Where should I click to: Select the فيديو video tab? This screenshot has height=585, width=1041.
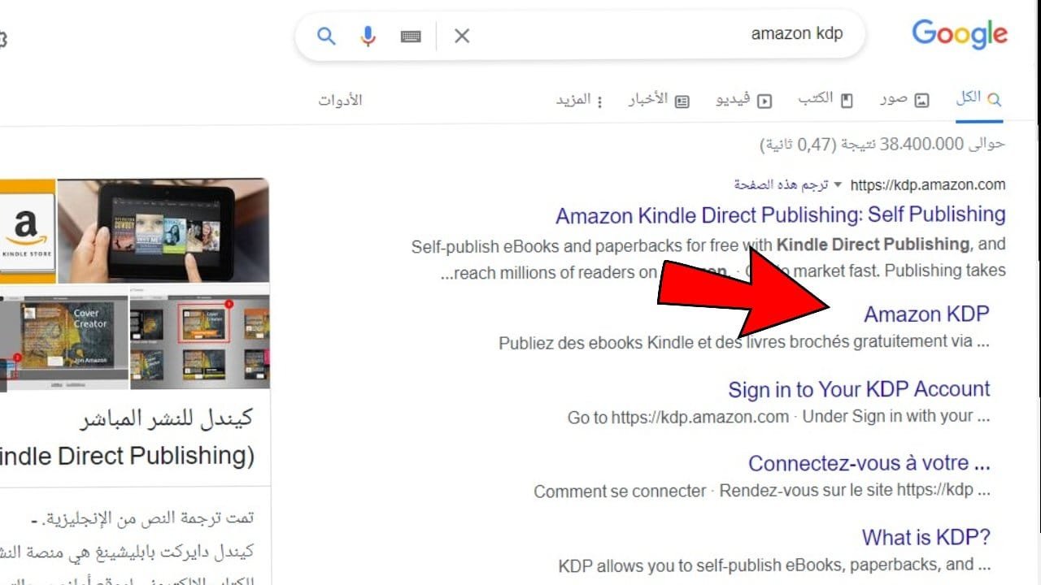click(x=743, y=100)
